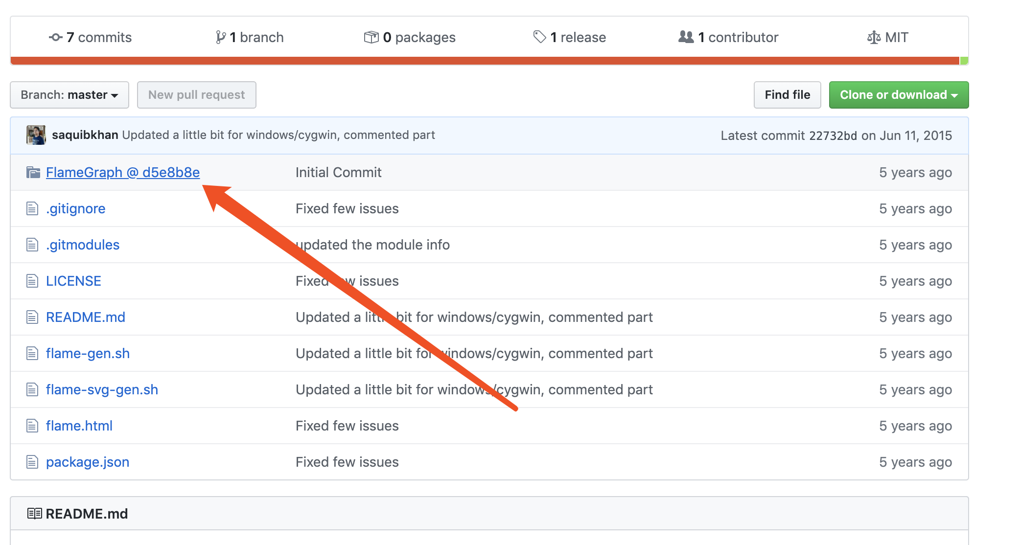Screen dimensions: 1020x545
Task: Click the commits history icon
Action: [x=55, y=37]
